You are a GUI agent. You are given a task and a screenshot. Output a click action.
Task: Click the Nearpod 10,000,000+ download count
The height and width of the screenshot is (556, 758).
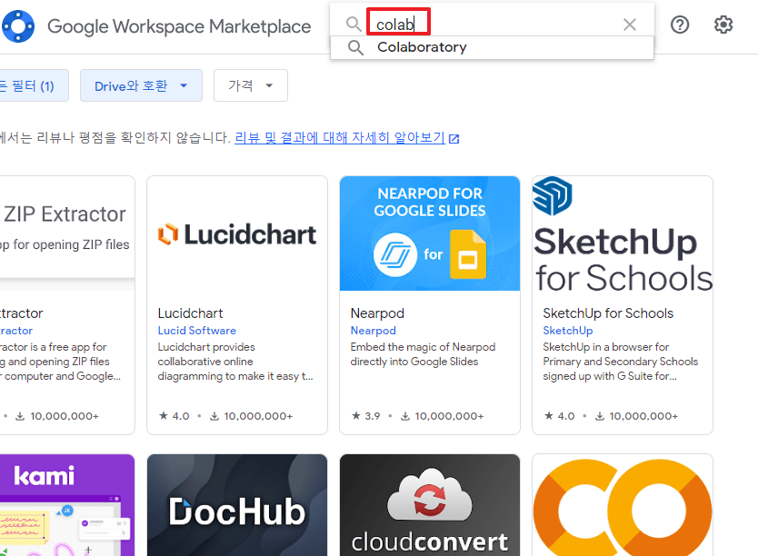coord(443,416)
